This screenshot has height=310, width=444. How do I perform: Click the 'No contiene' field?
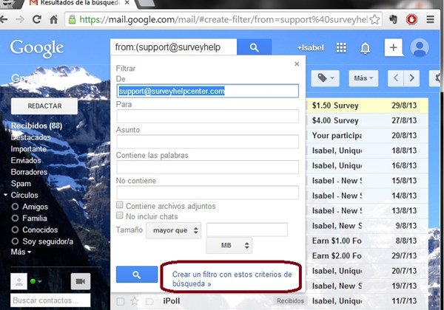coord(207,192)
